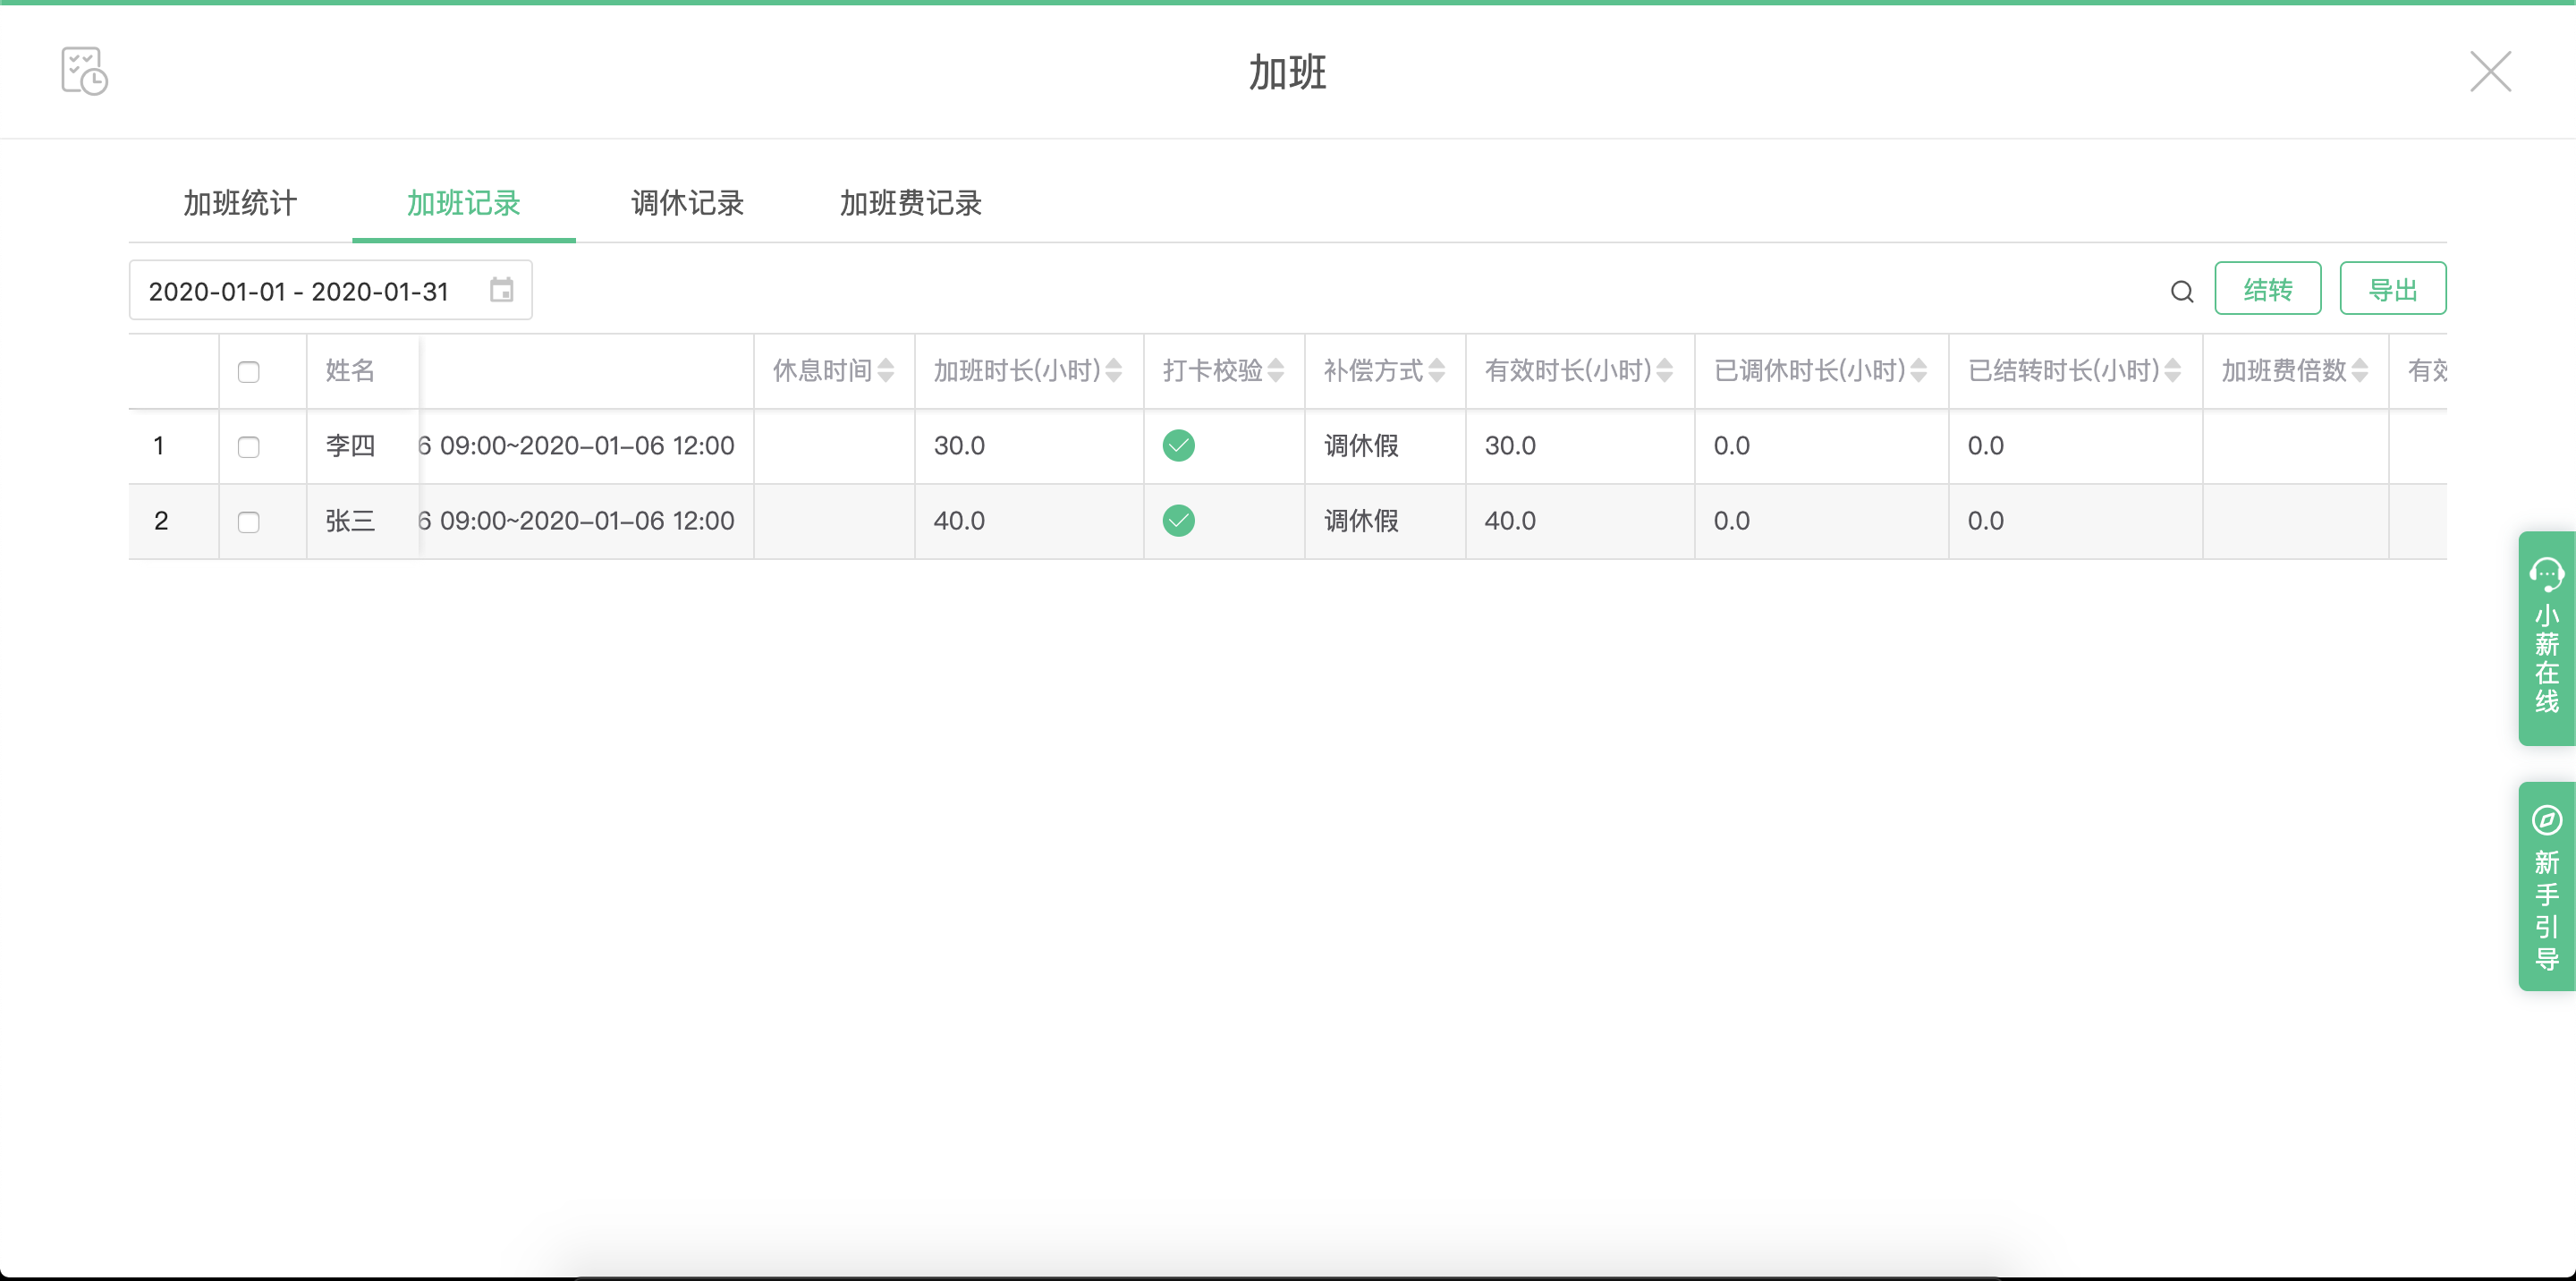
Task: Select overtime duration 30.0 for 李四
Action: tap(959, 445)
